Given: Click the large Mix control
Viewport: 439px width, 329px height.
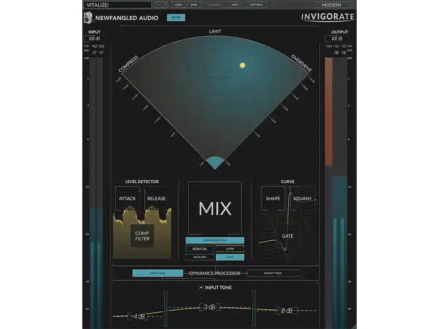Looking at the screenshot, I should click(x=215, y=208).
